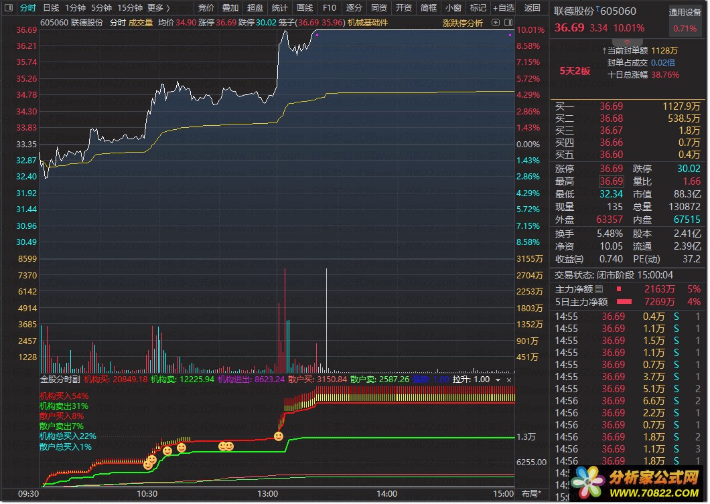Click the 叠加 toolbar button
This screenshot has width=710, height=504.
(x=230, y=7)
